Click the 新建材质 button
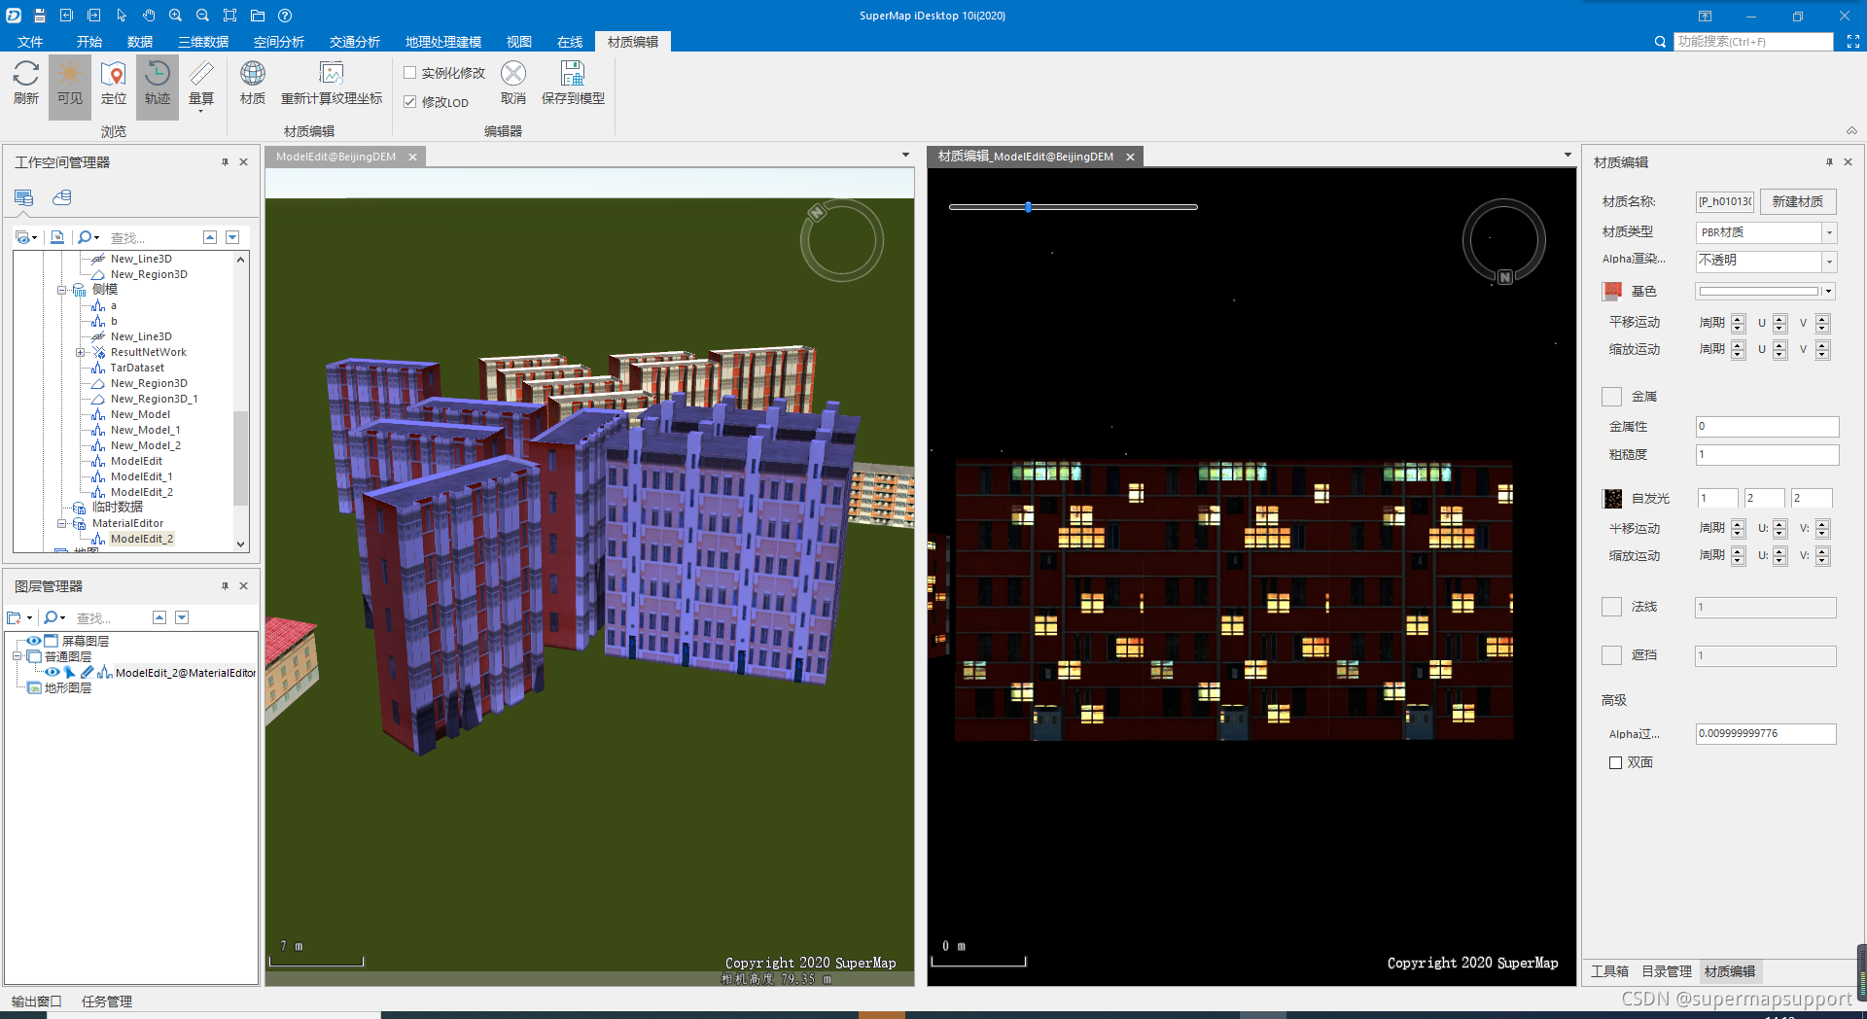This screenshot has height=1019, width=1867. point(1797,201)
